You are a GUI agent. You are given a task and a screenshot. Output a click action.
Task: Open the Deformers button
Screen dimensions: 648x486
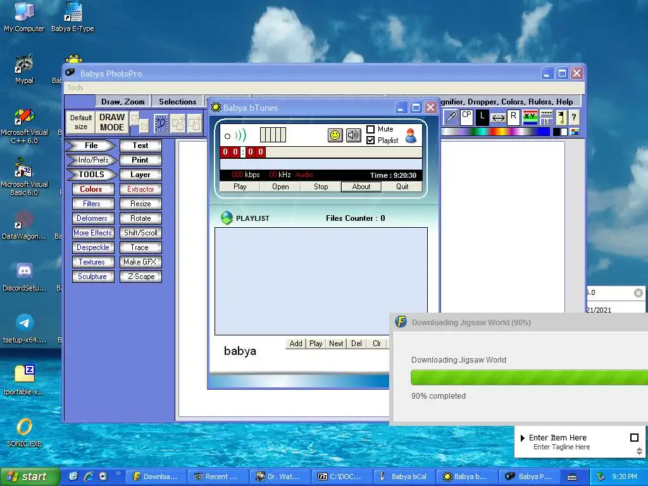93,218
